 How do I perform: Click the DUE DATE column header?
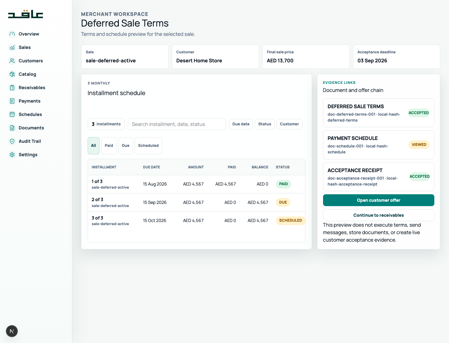[x=152, y=167]
